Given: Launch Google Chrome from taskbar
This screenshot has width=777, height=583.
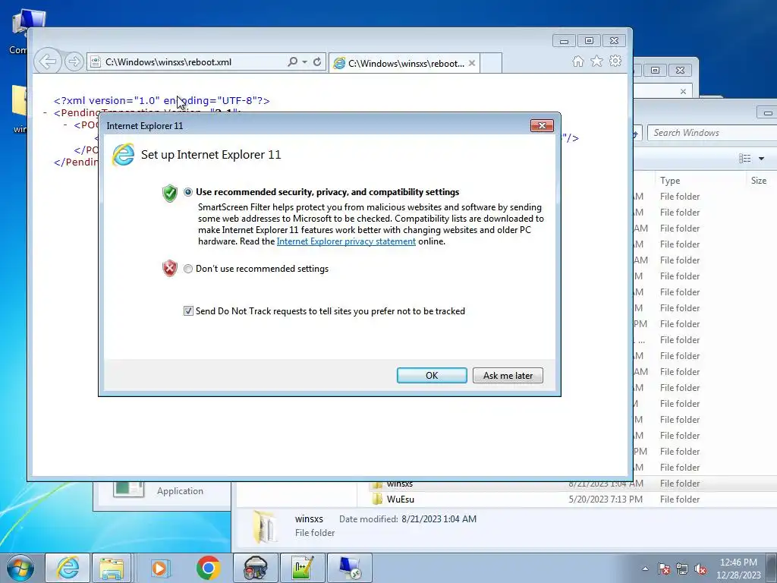Looking at the screenshot, I should [208, 568].
